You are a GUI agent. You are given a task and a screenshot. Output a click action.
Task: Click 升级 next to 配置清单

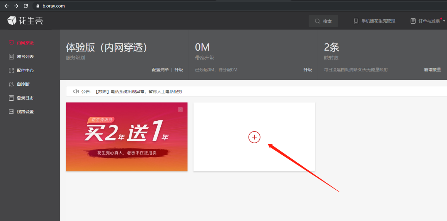179,70
